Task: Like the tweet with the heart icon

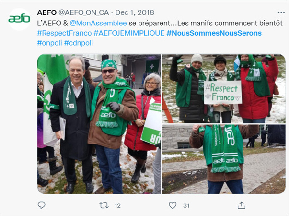Action: click(x=173, y=205)
